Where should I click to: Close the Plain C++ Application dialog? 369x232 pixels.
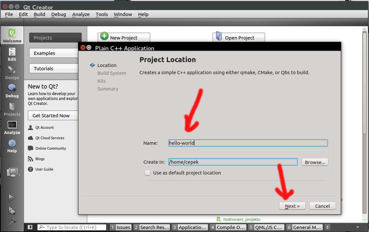[x=83, y=47]
